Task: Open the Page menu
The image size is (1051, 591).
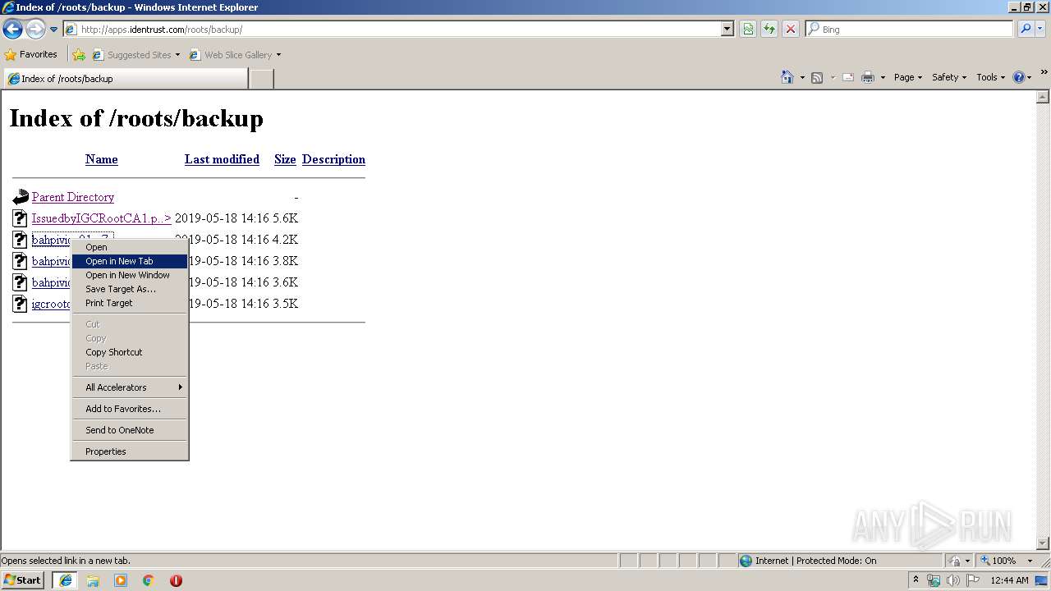Action: pyautogui.click(x=908, y=77)
